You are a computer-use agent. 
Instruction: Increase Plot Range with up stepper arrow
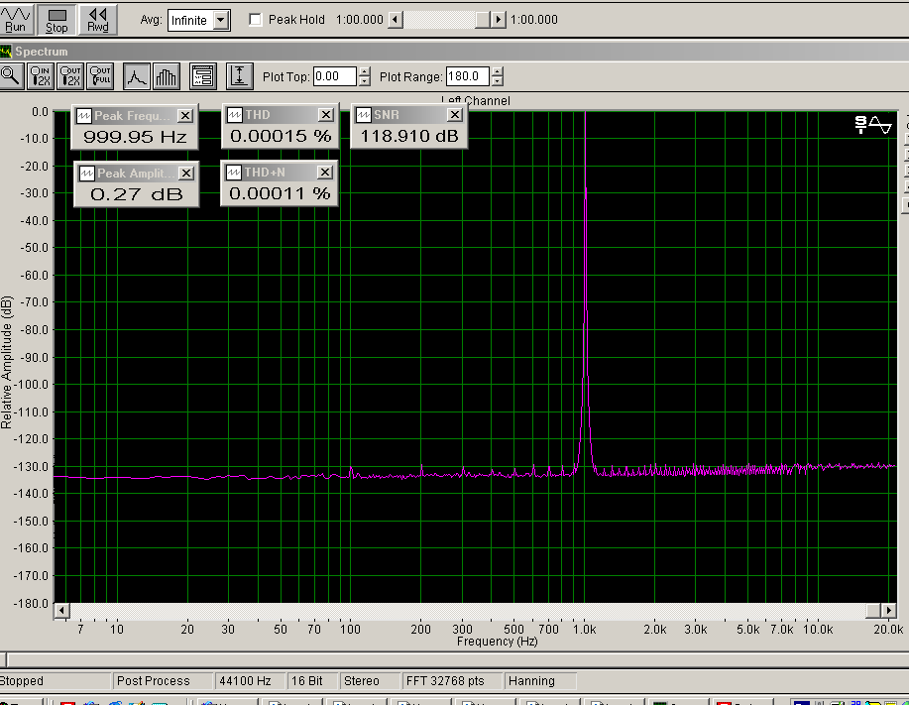coord(497,71)
